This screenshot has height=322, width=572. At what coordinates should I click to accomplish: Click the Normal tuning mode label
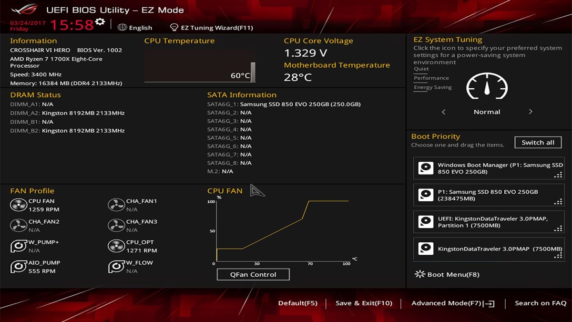pos(487,112)
